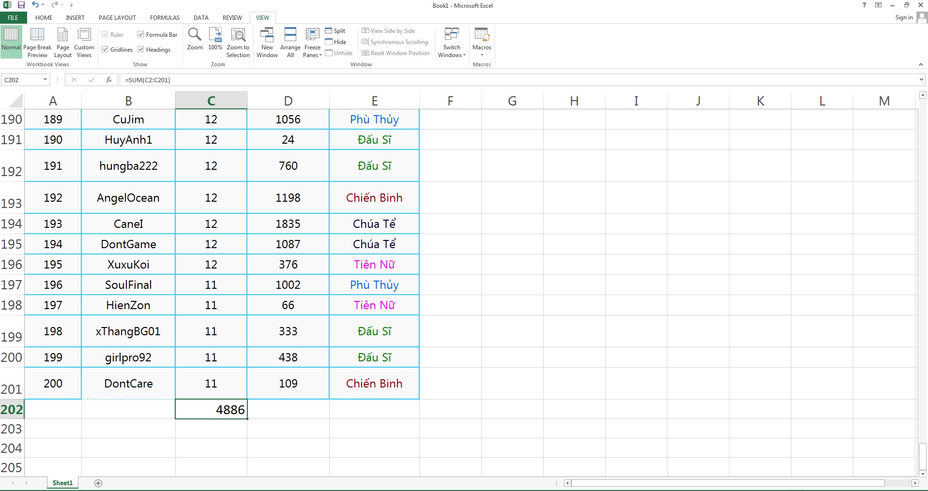Click the Select All corner triangle
928x491 pixels.
coord(15,101)
